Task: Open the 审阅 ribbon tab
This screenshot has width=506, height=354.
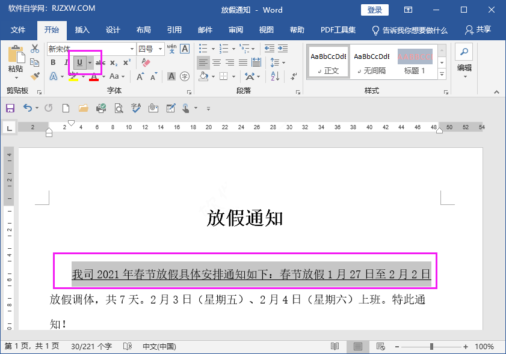Action: point(235,29)
